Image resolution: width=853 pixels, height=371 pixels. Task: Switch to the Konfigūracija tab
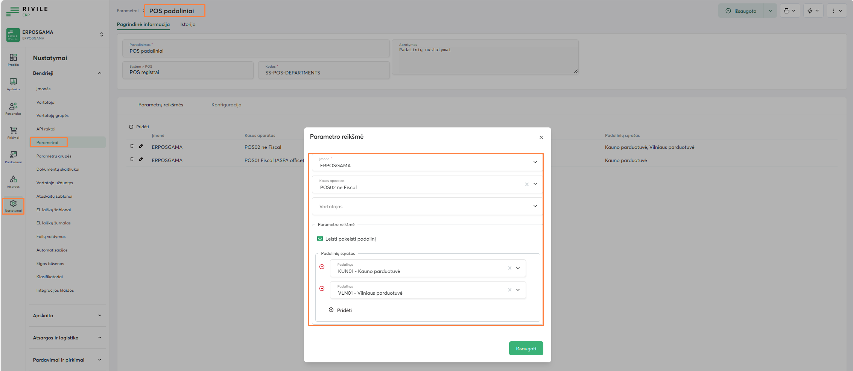[x=226, y=105]
